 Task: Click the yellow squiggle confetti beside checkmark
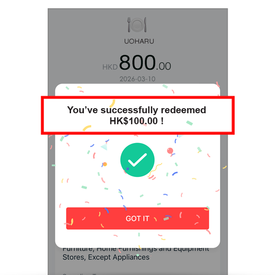click(x=155, y=169)
